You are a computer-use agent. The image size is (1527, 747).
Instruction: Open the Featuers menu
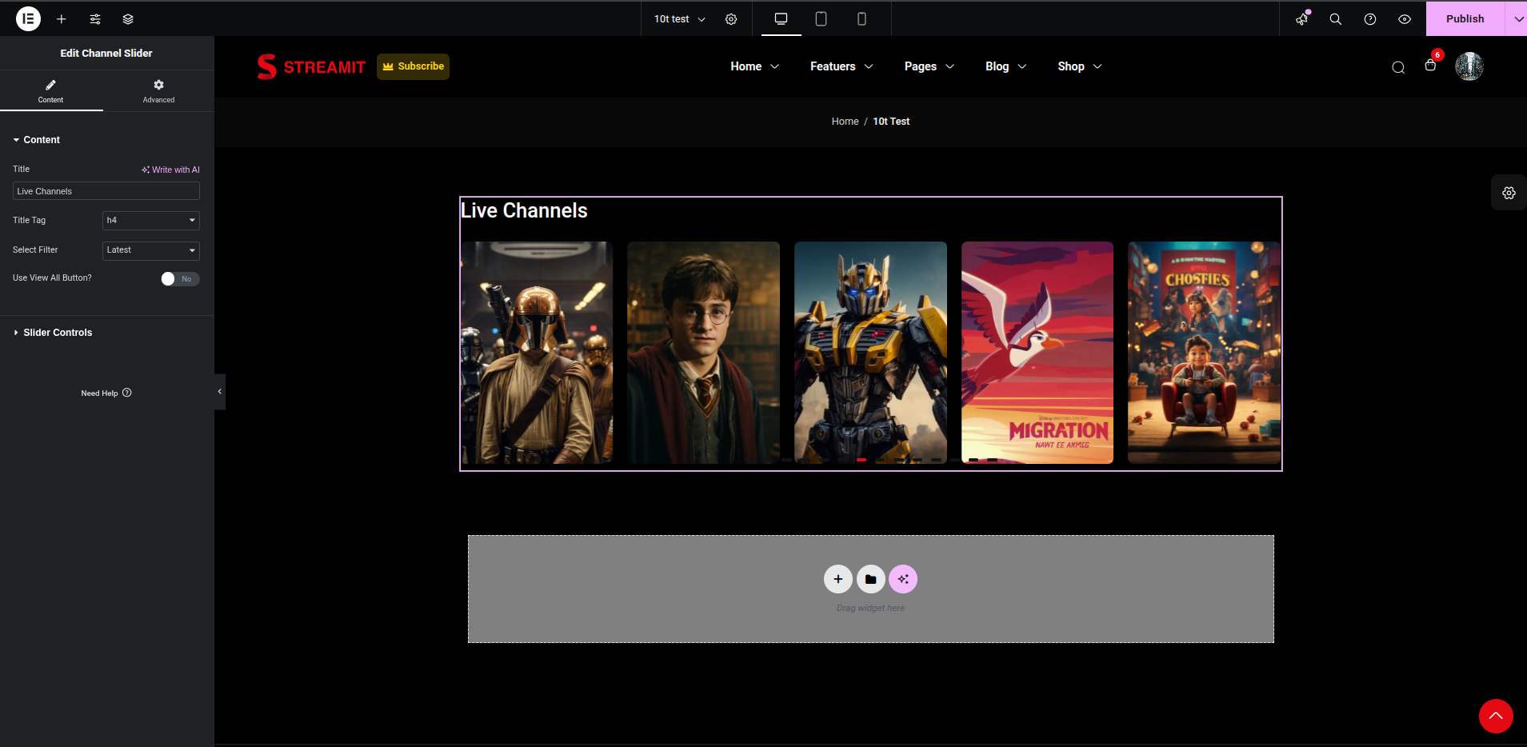841,66
